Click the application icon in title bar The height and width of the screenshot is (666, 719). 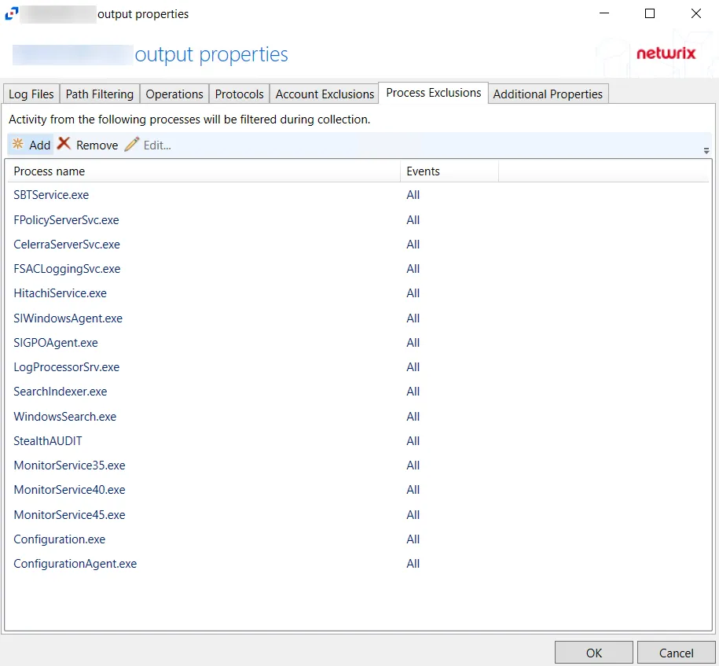tap(12, 14)
